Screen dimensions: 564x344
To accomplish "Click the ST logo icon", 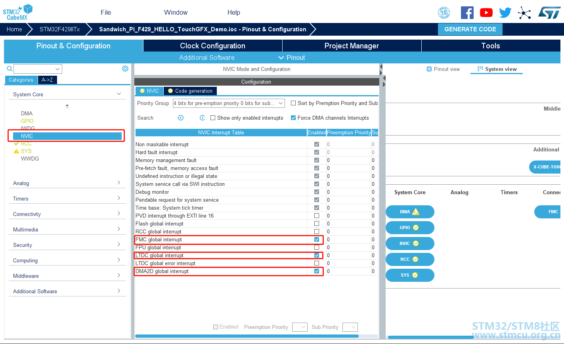I will (549, 13).
